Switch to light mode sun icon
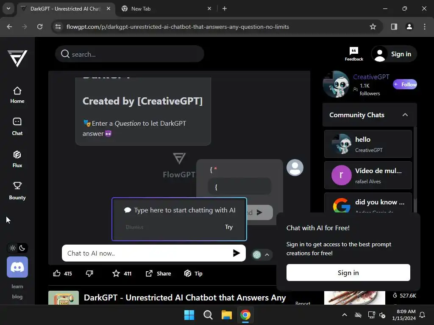The height and width of the screenshot is (325, 434). coord(13,248)
